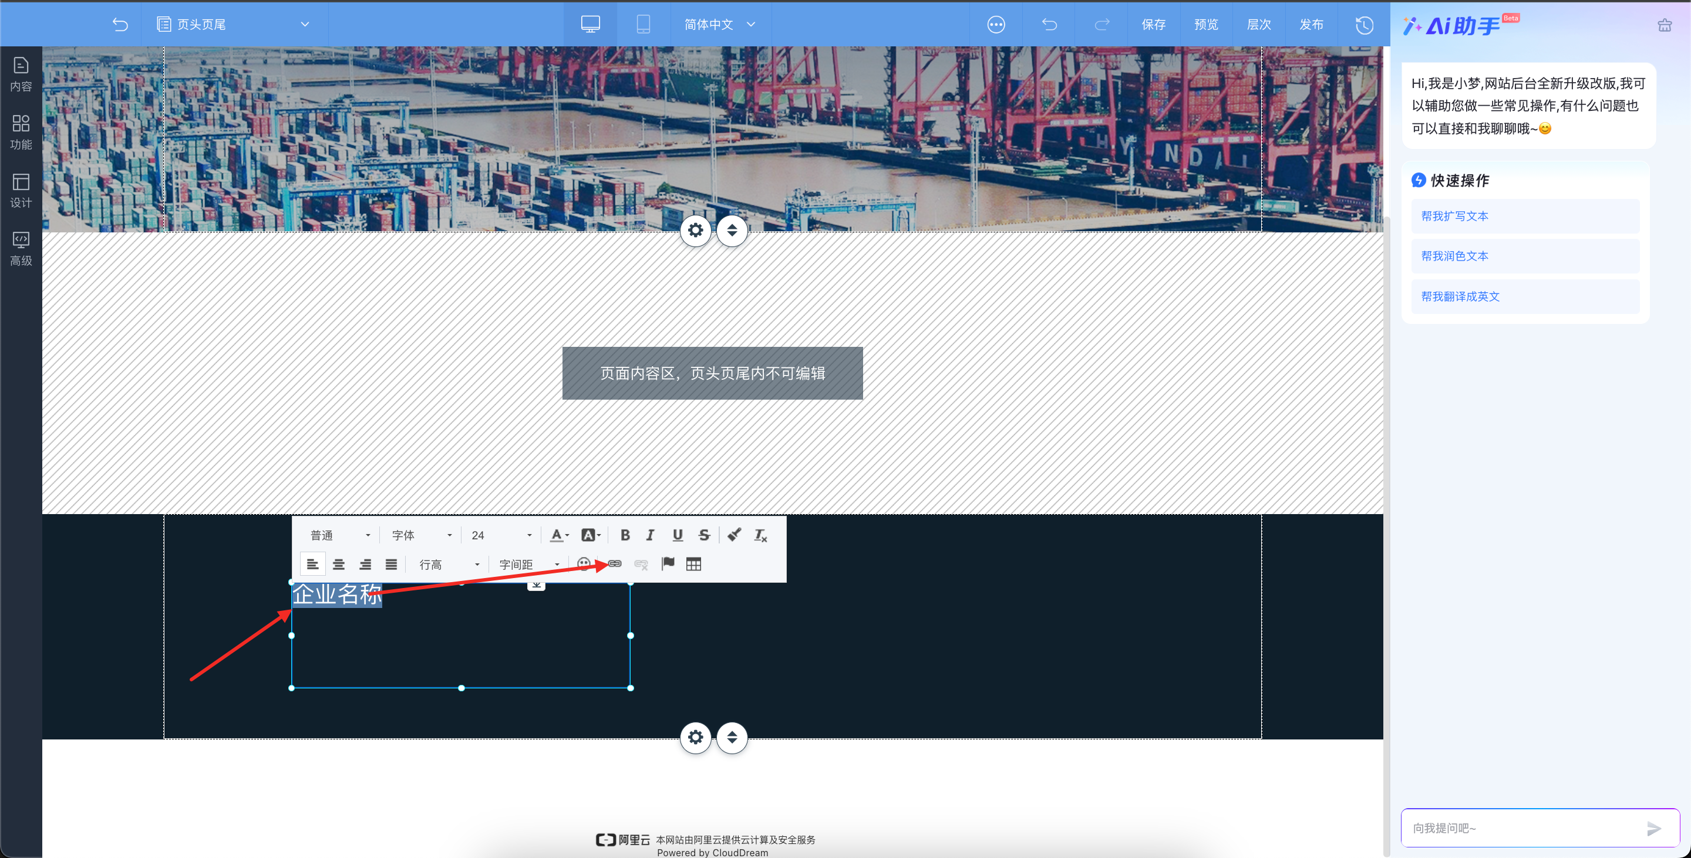Viewport: 1691px width, 858px height.
Task: Click the 阿里云 logo in the footer
Action: 623,840
